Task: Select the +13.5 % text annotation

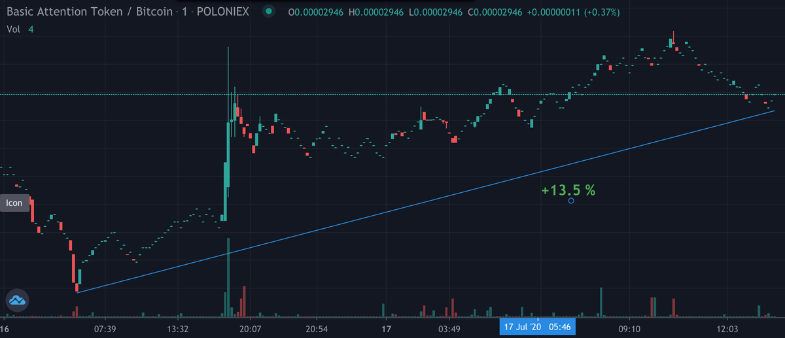Action: coord(568,190)
